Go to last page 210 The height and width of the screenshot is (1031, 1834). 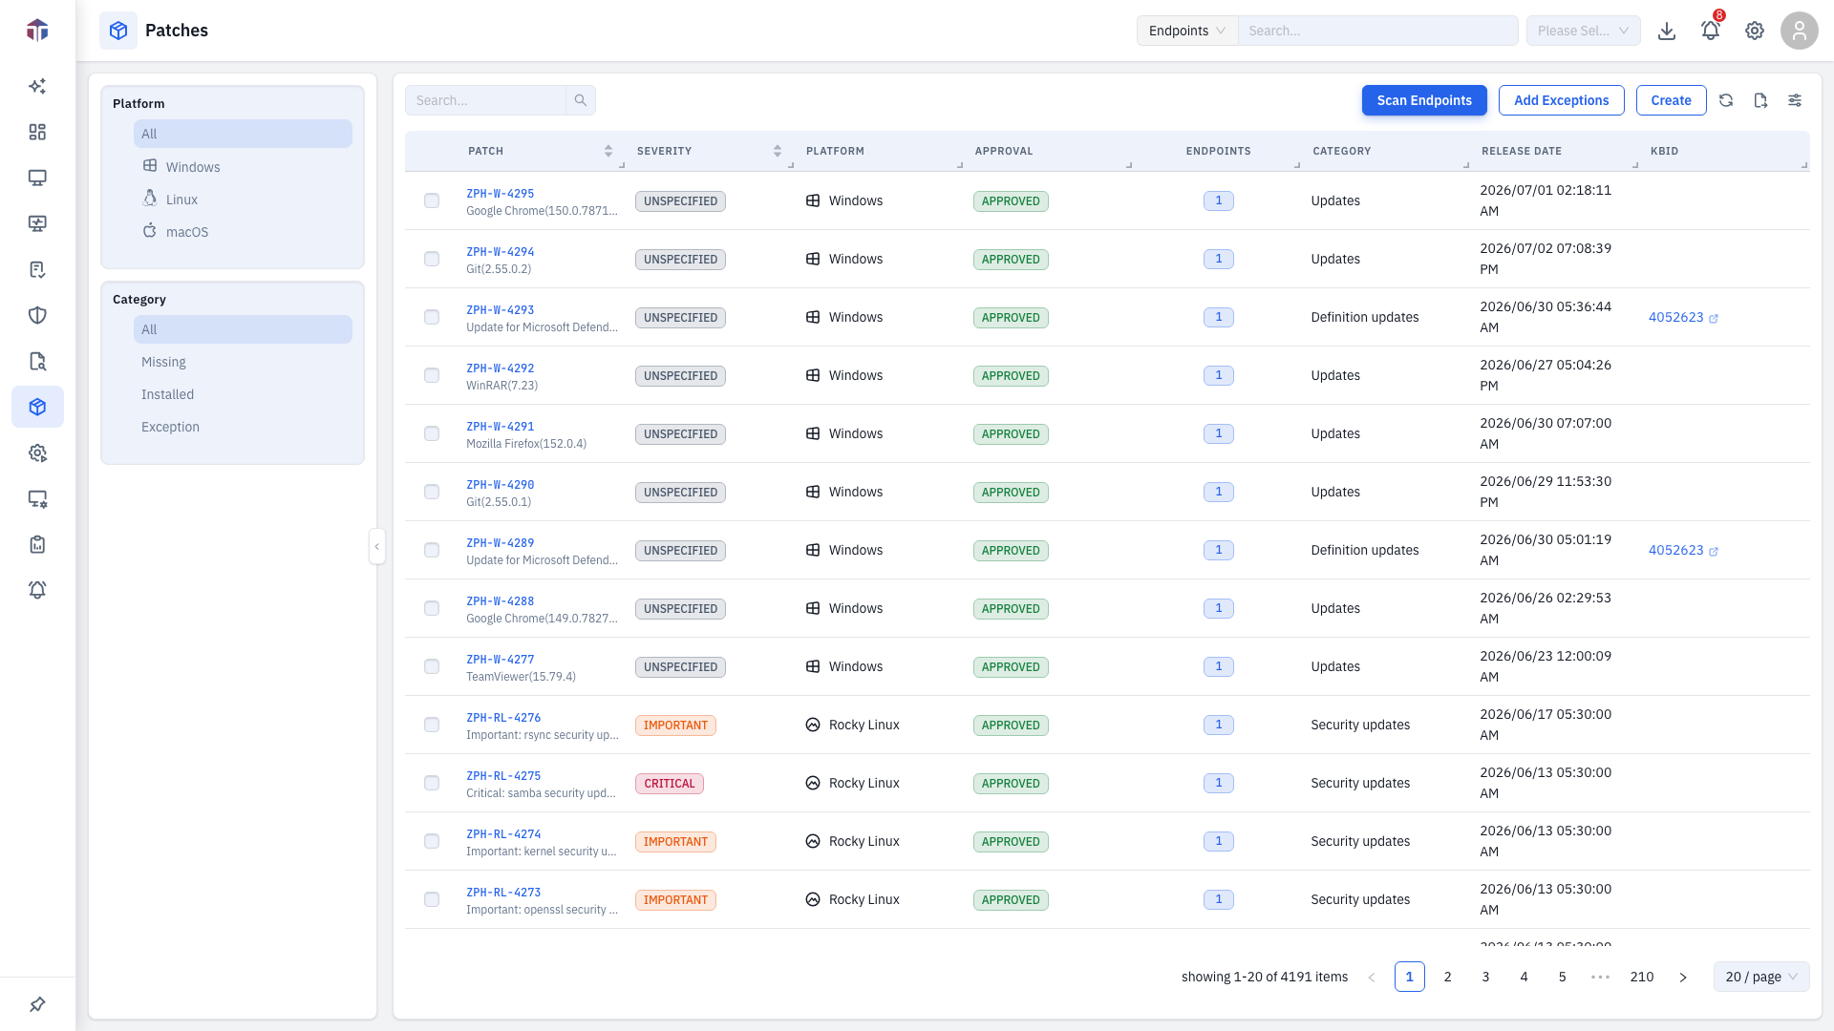click(x=1642, y=977)
